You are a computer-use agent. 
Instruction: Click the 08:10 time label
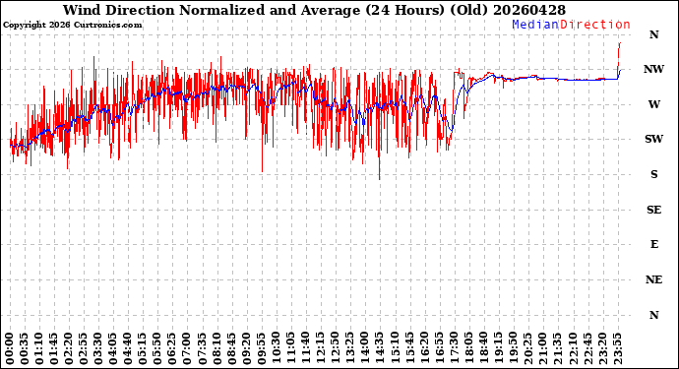(x=216, y=348)
